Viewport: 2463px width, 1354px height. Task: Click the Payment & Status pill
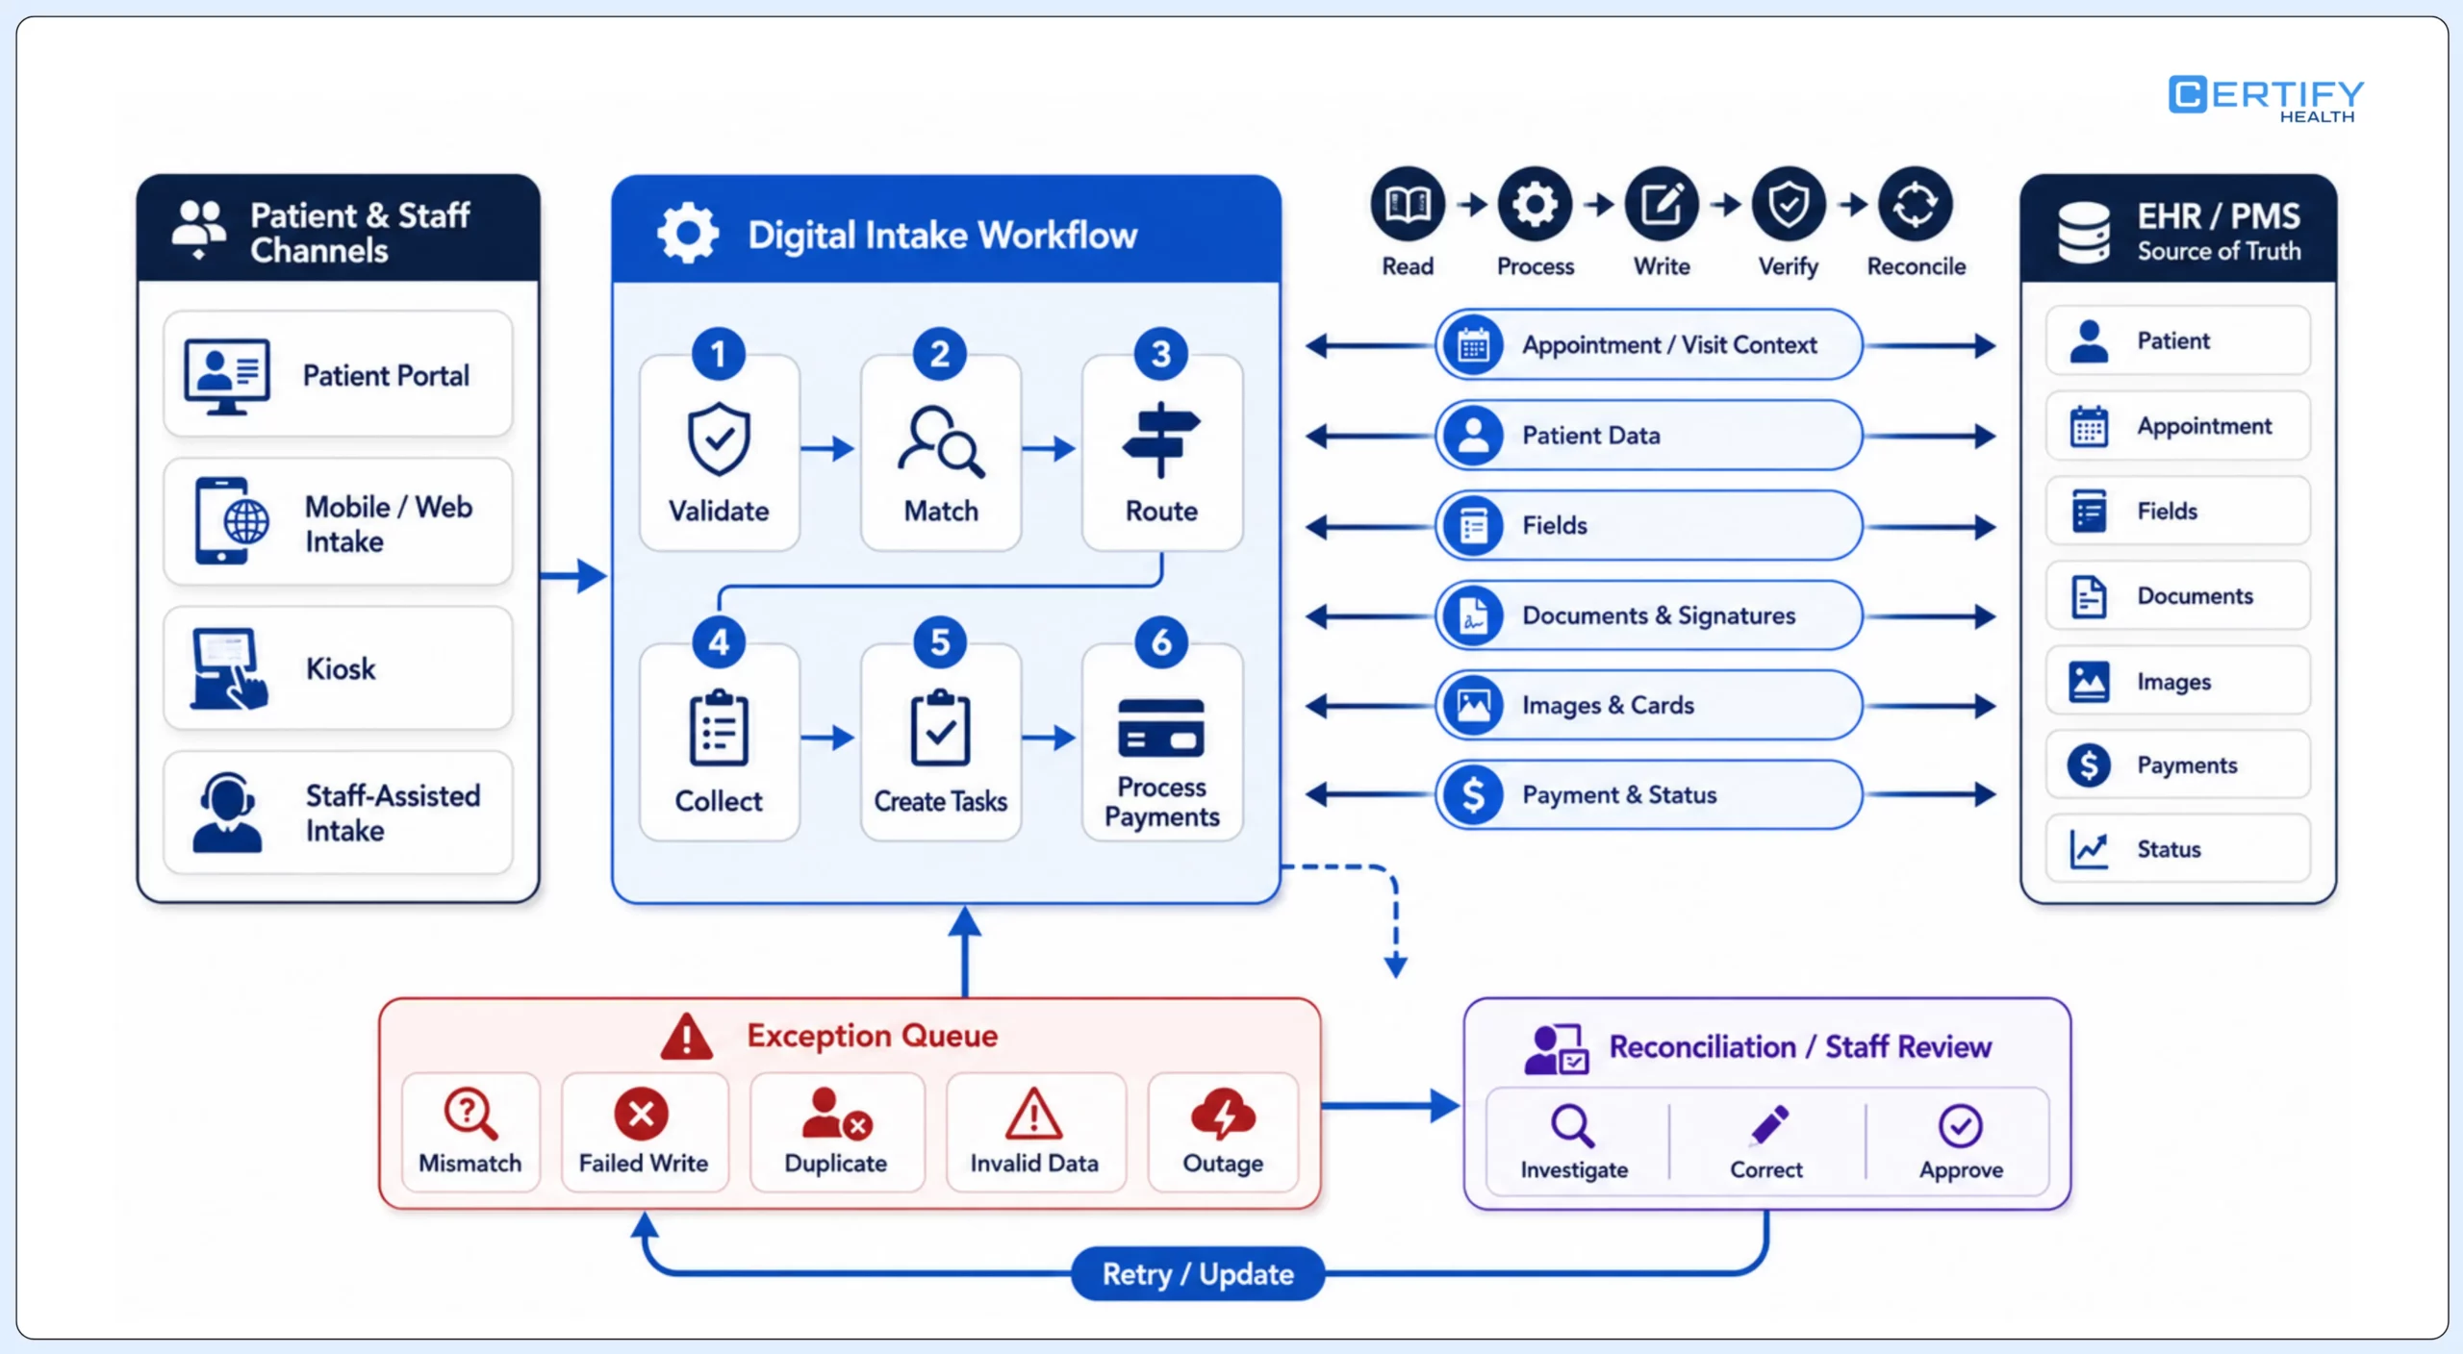pyautogui.click(x=1648, y=794)
